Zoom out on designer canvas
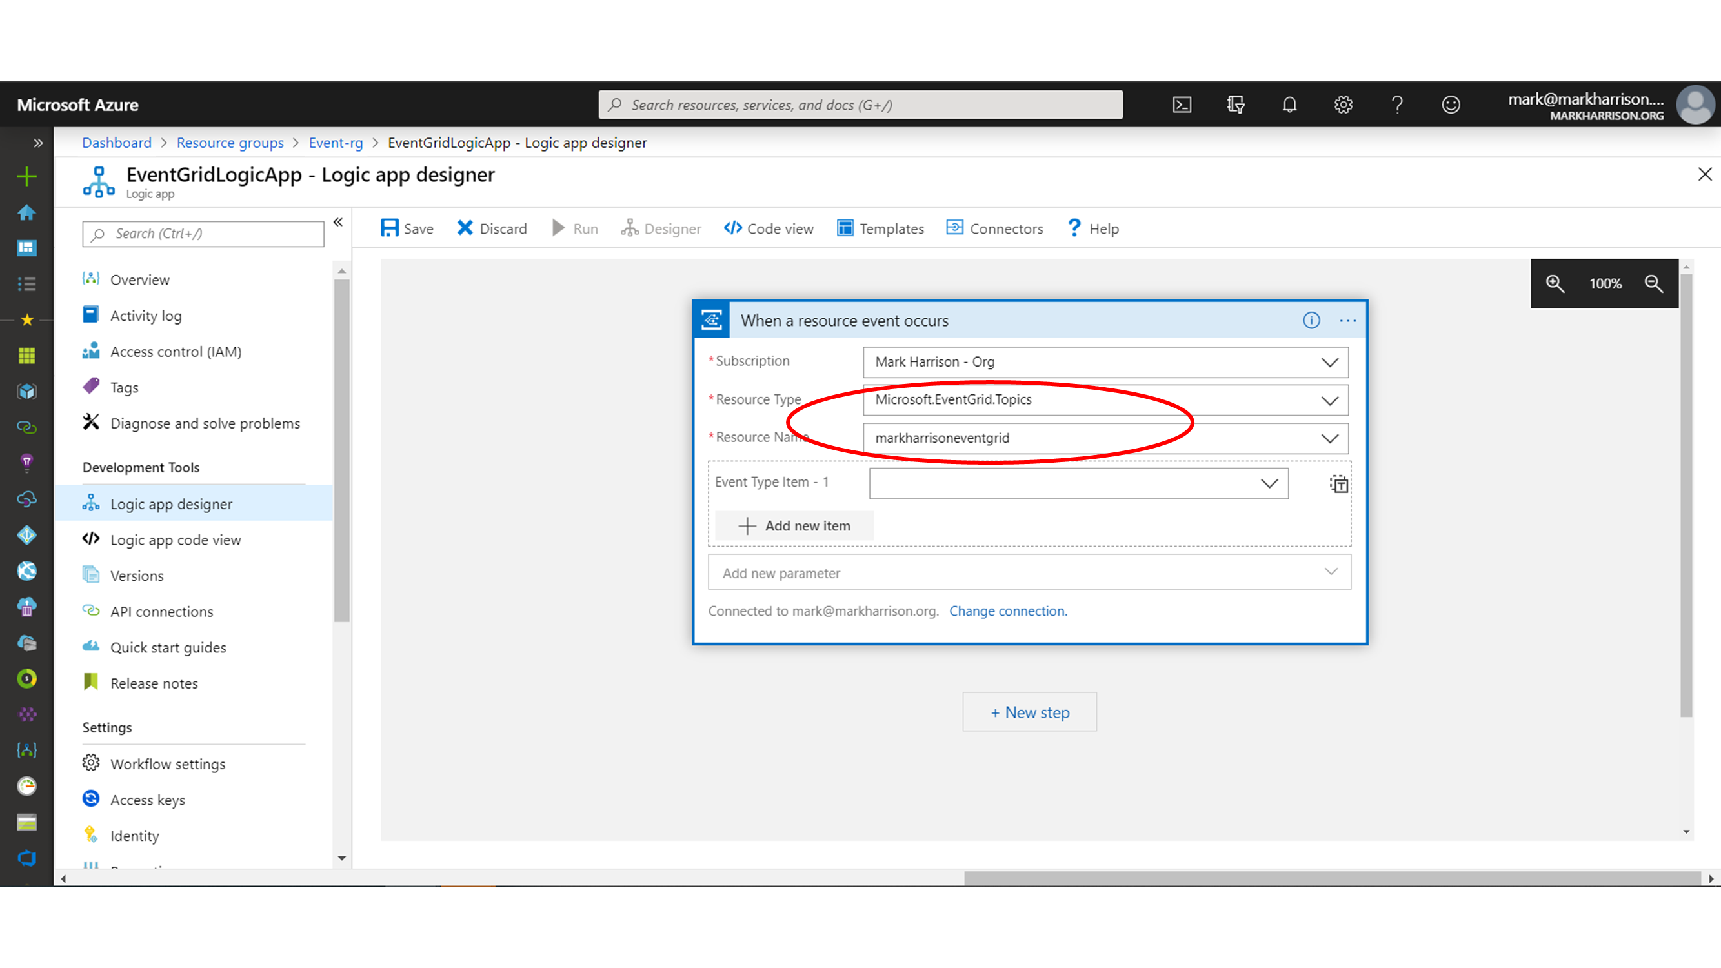Screen dimensions: 1721x968 (1653, 283)
